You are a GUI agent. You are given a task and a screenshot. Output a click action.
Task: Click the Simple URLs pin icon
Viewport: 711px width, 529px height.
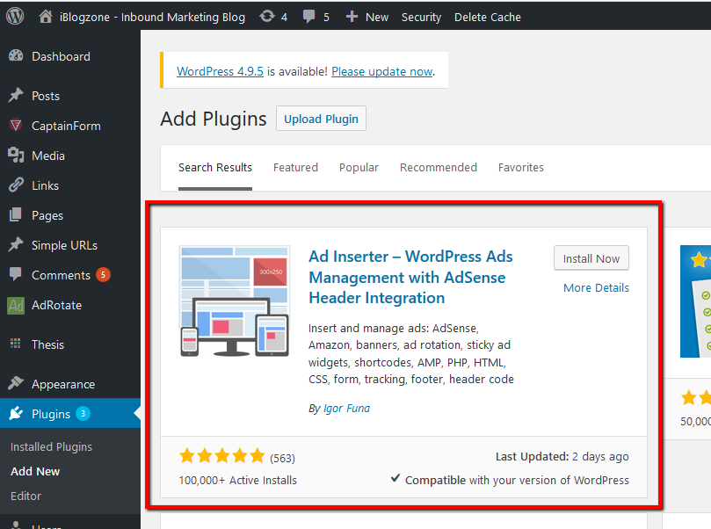click(16, 245)
